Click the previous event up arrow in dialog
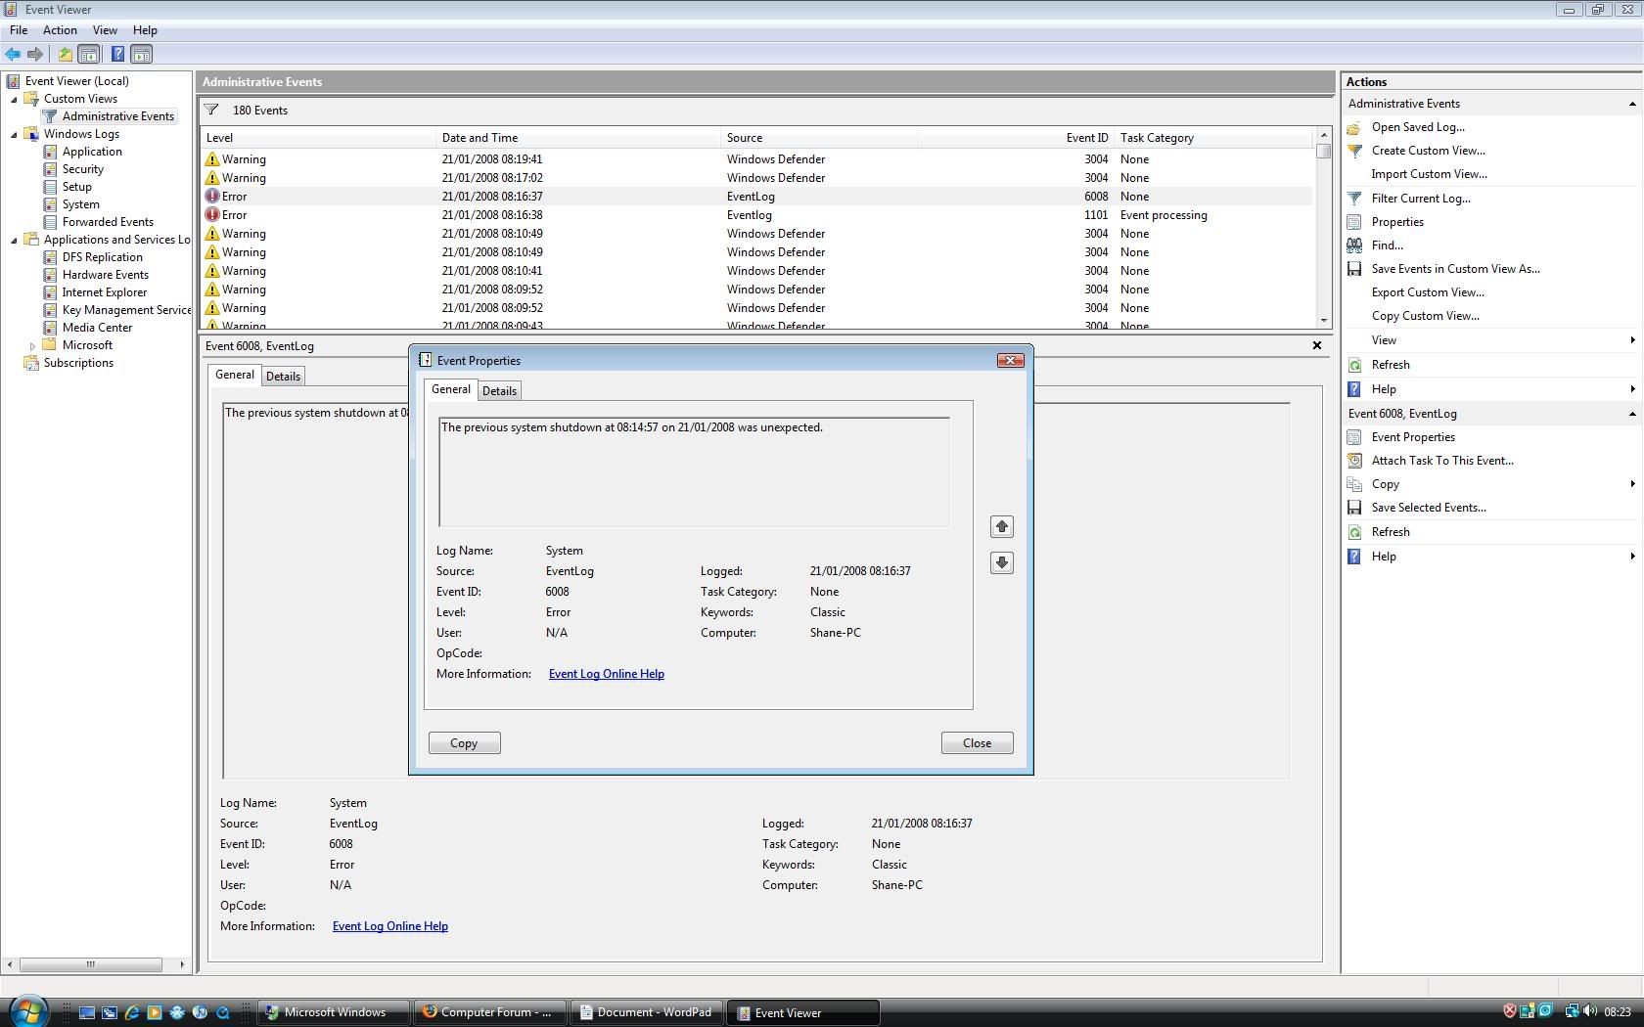 (1001, 527)
